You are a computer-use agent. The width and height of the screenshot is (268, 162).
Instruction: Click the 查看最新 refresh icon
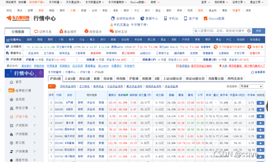(252, 72)
